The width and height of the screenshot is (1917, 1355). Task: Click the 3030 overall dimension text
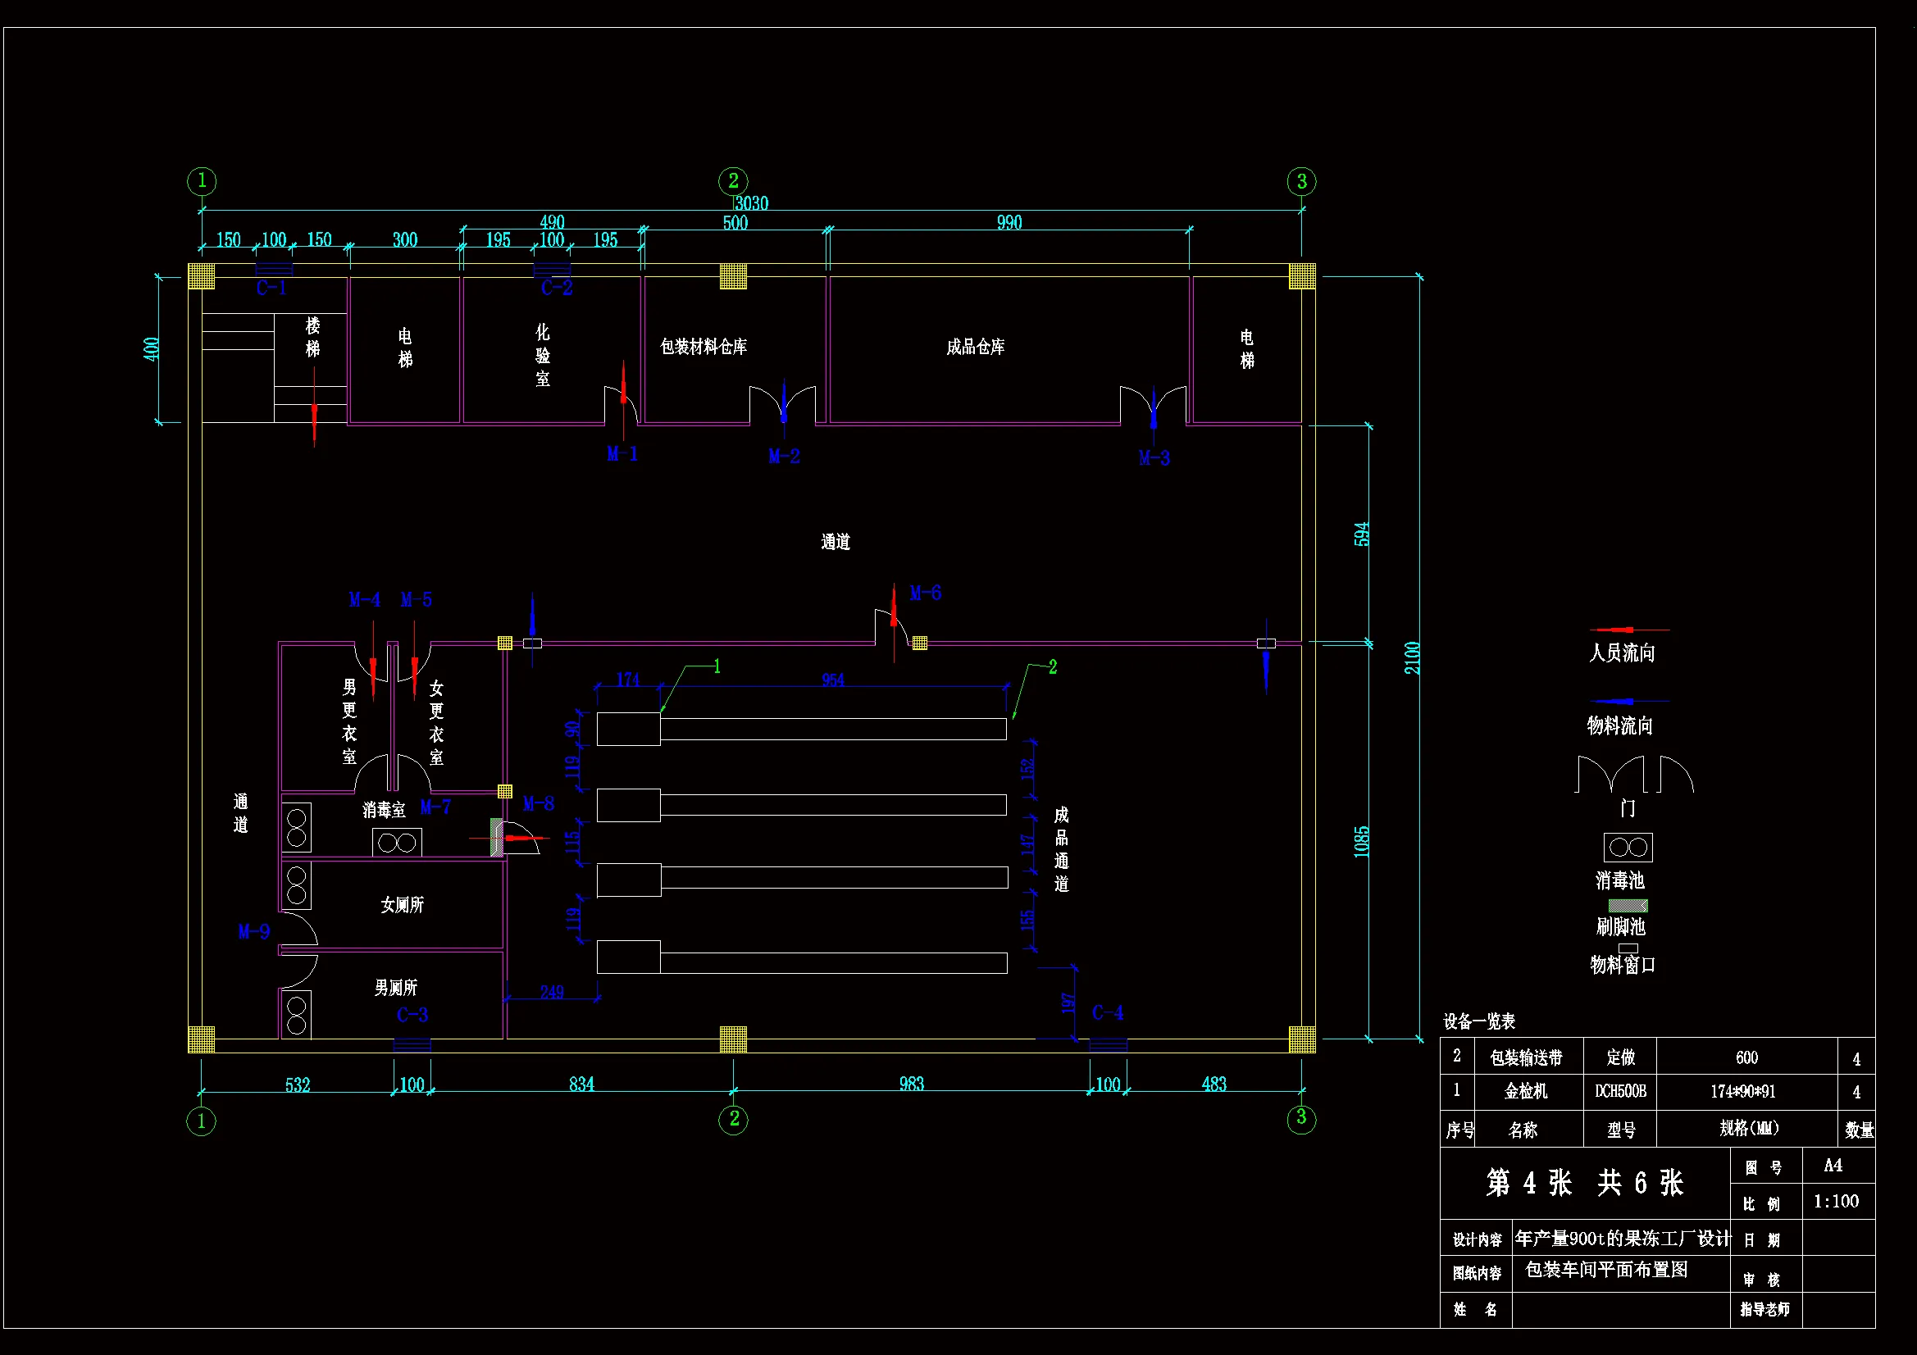point(751,202)
